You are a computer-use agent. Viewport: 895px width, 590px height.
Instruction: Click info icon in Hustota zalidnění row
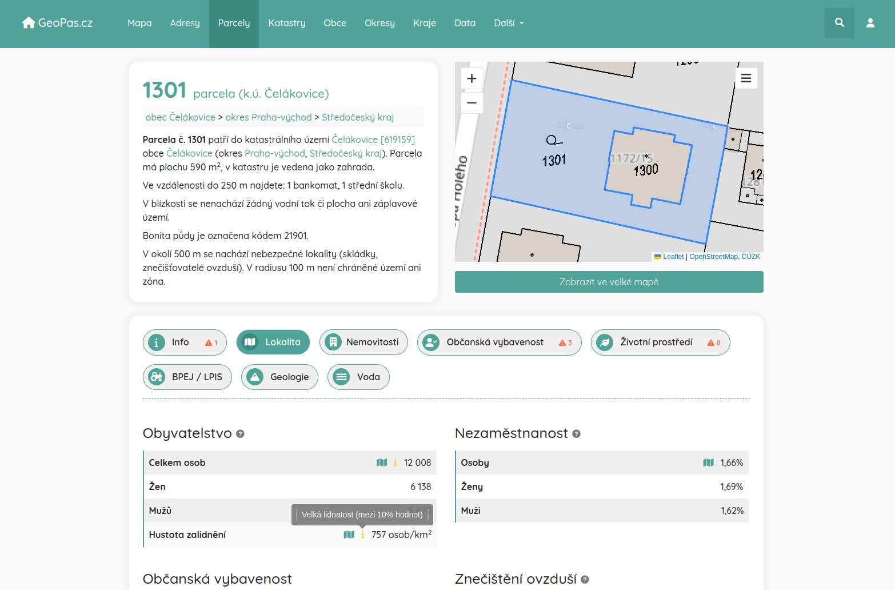[x=362, y=535]
